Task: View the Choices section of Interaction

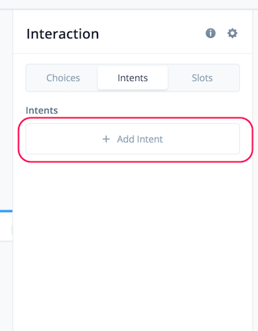Action: pyautogui.click(x=63, y=78)
